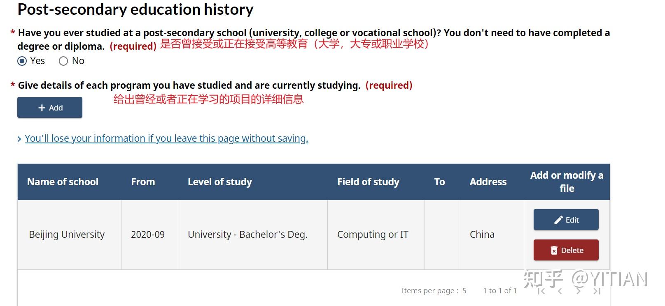
Task: Edit the Beijing University entry
Action: coord(566,220)
